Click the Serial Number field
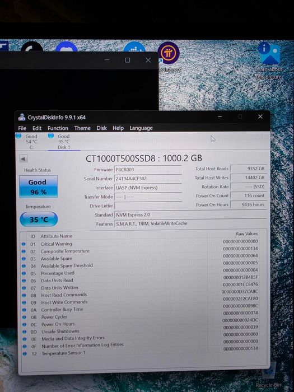Image resolution: width=294 pixels, height=392 pixels. coord(148,179)
